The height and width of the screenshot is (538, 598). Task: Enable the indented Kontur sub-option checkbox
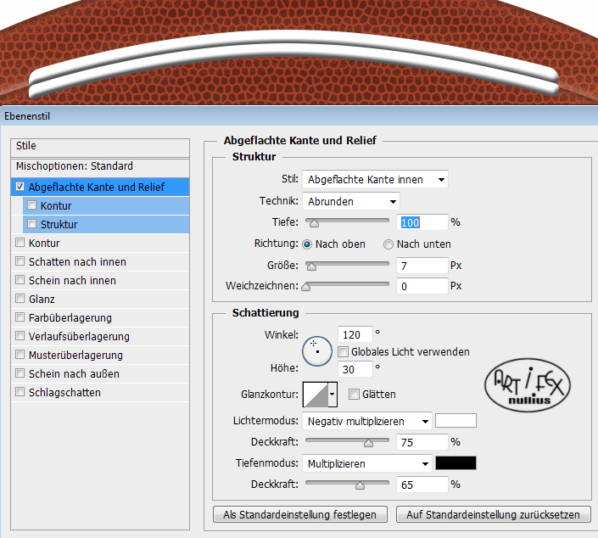tap(32, 205)
